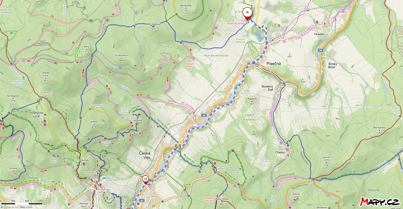The width and height of the screenshot is (403, 209).
Task: Select the Černá hora peak label
Action: [121, 55]
